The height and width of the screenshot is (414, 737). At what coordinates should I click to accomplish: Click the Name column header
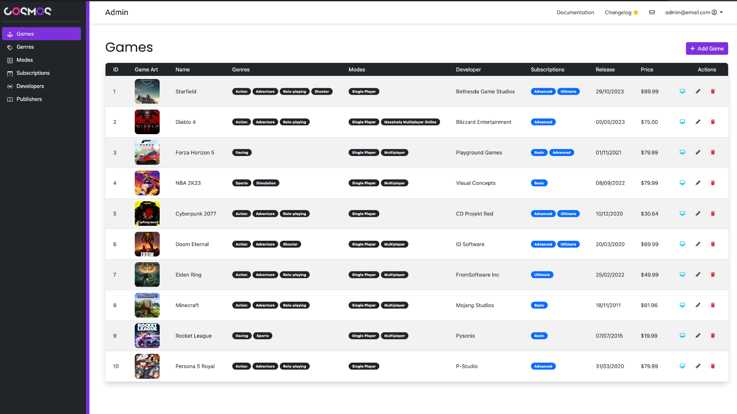(183, 69)
